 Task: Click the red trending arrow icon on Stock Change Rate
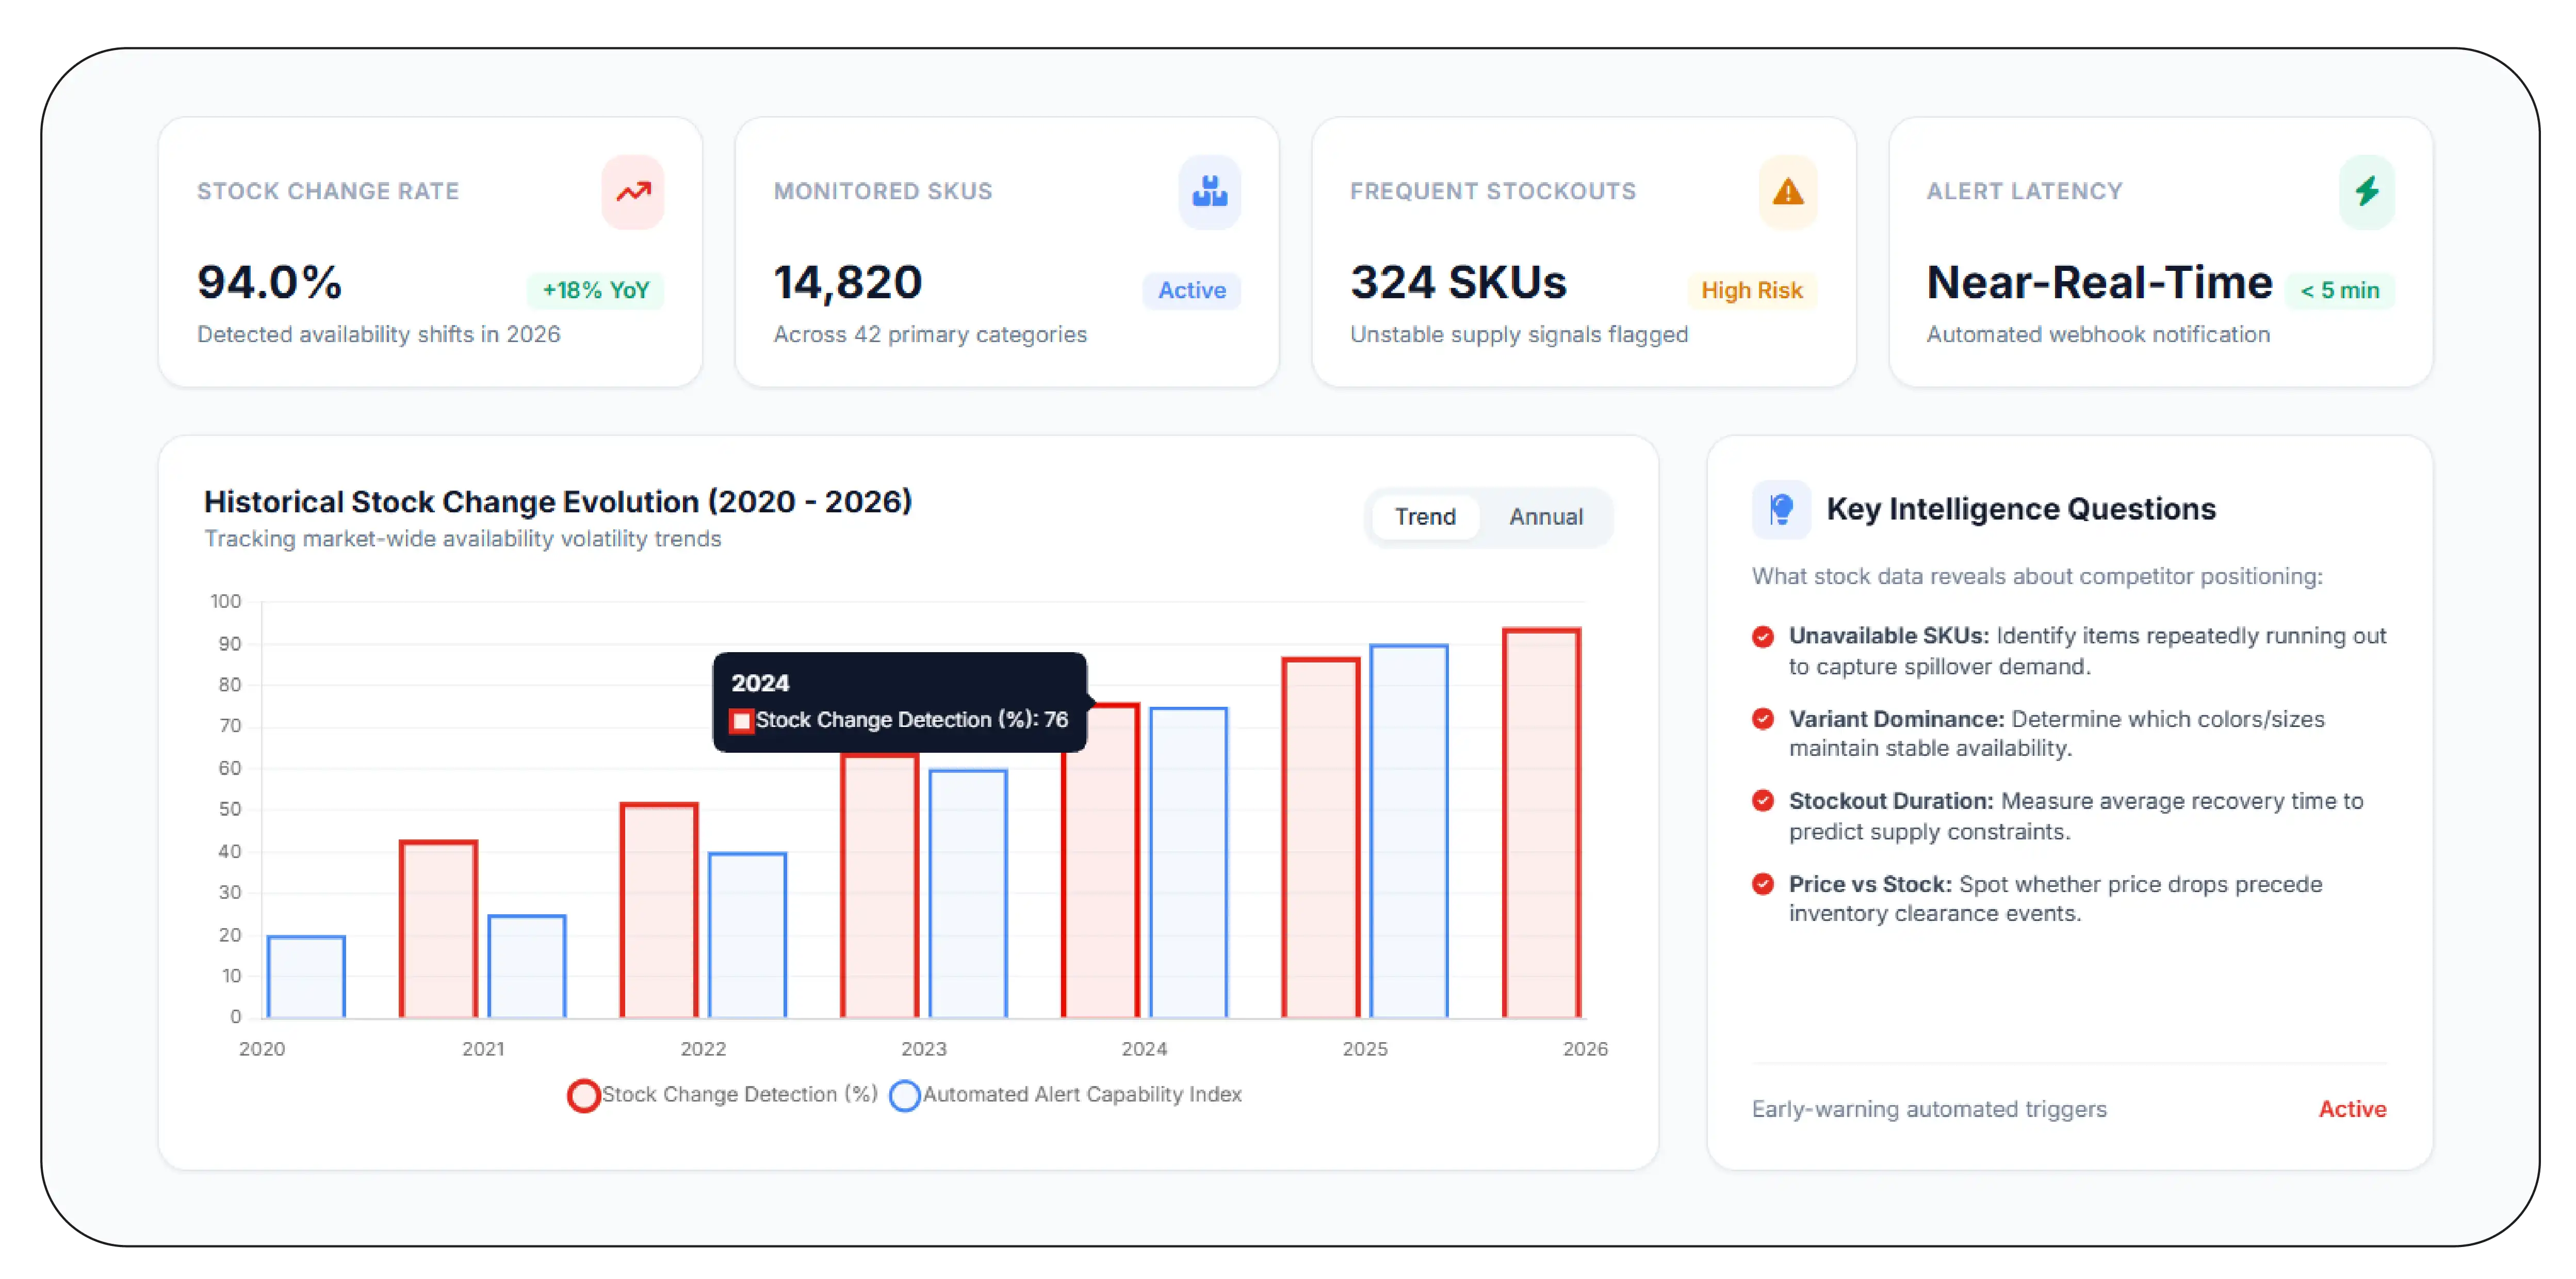(x=632, y=191)
